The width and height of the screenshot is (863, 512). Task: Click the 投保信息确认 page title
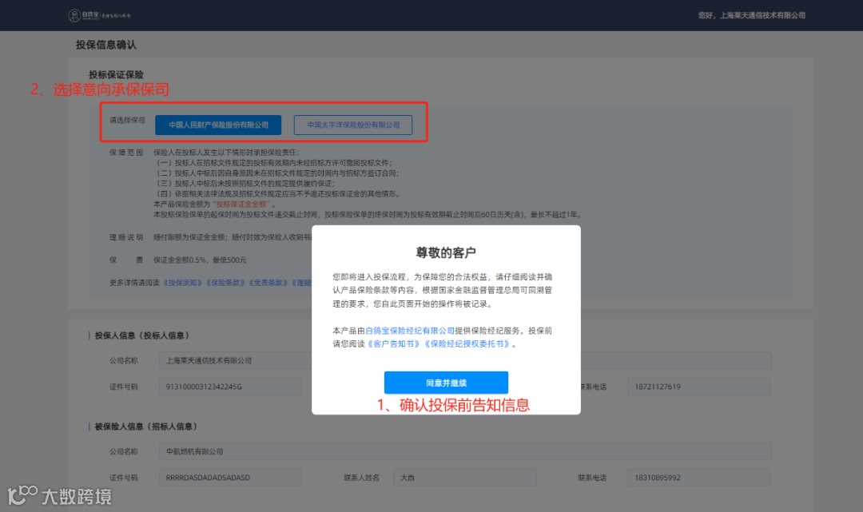tap(105, 45)
